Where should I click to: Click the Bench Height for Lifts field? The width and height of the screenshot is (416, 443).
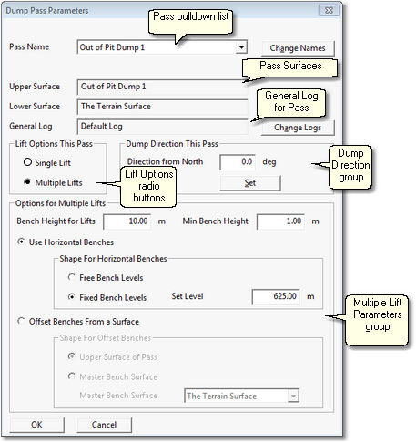point(127,221)
